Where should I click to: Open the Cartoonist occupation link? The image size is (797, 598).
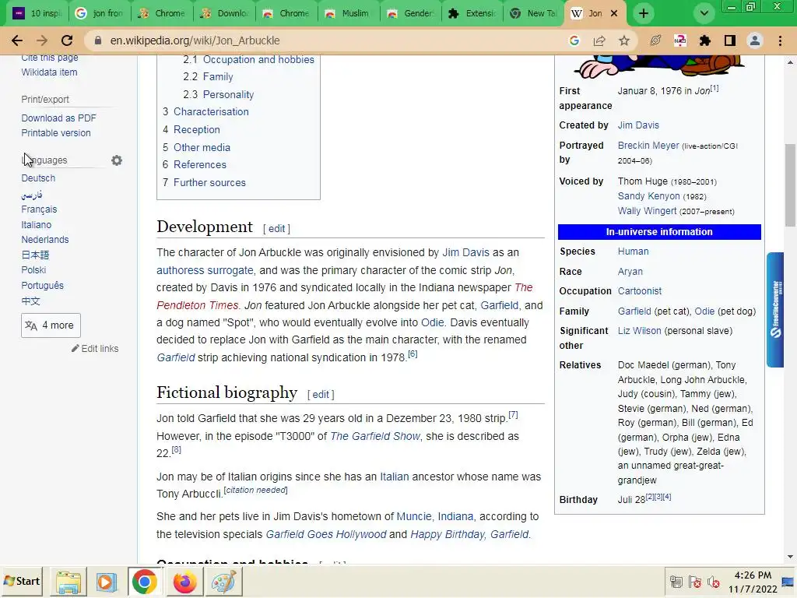click(x=640, y=291)
